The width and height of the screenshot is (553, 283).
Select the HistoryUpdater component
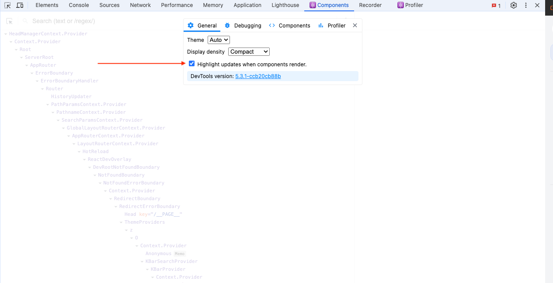[x=71, y=97]
